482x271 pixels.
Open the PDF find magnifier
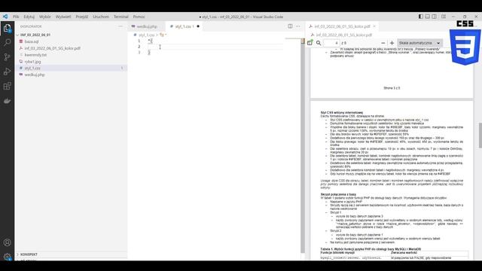point(319,43)
